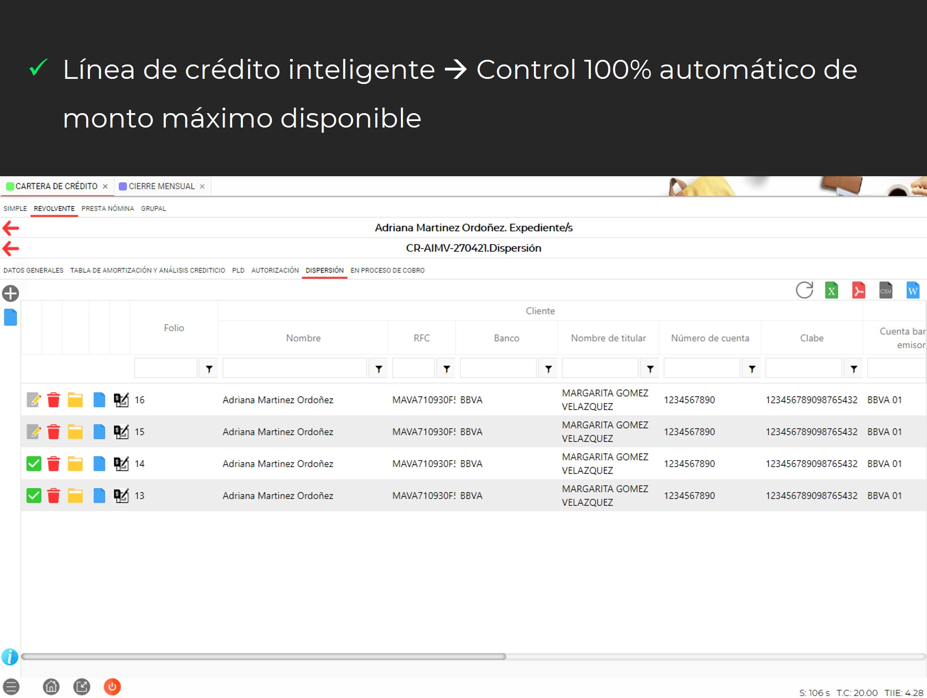The image size is (927, 698).
Task: Click the add new record plus icon
Action: pyautogui.click(x=10, y=293)
